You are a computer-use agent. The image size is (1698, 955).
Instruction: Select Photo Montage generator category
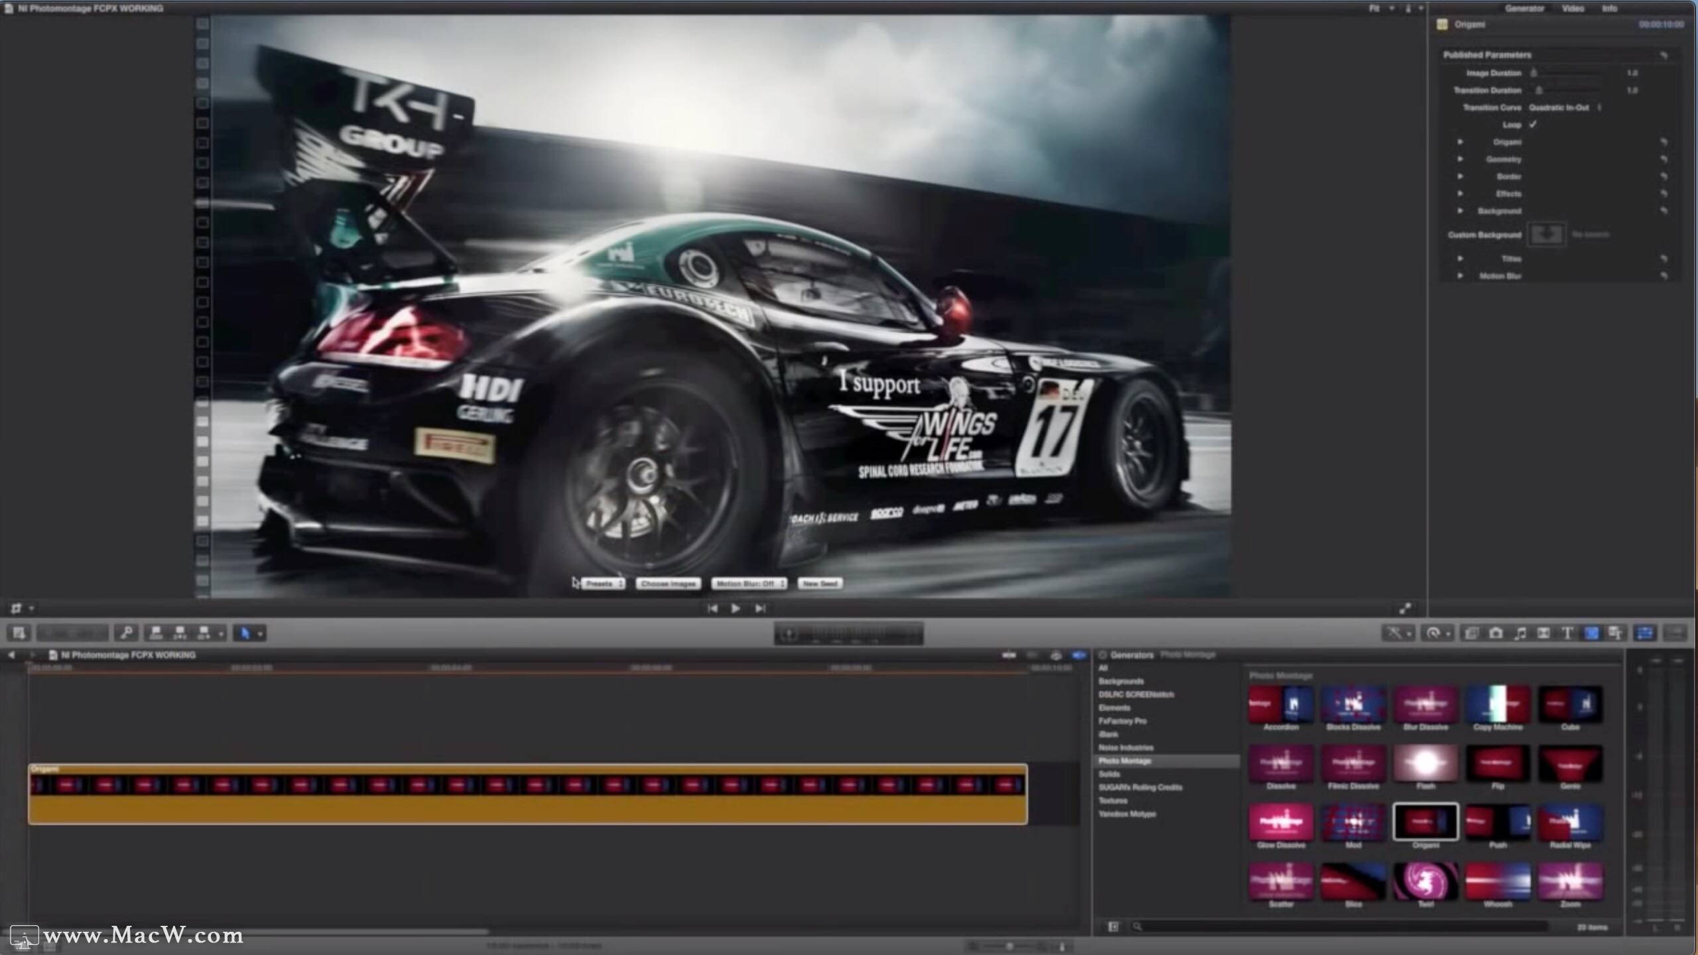(1166, 761)
